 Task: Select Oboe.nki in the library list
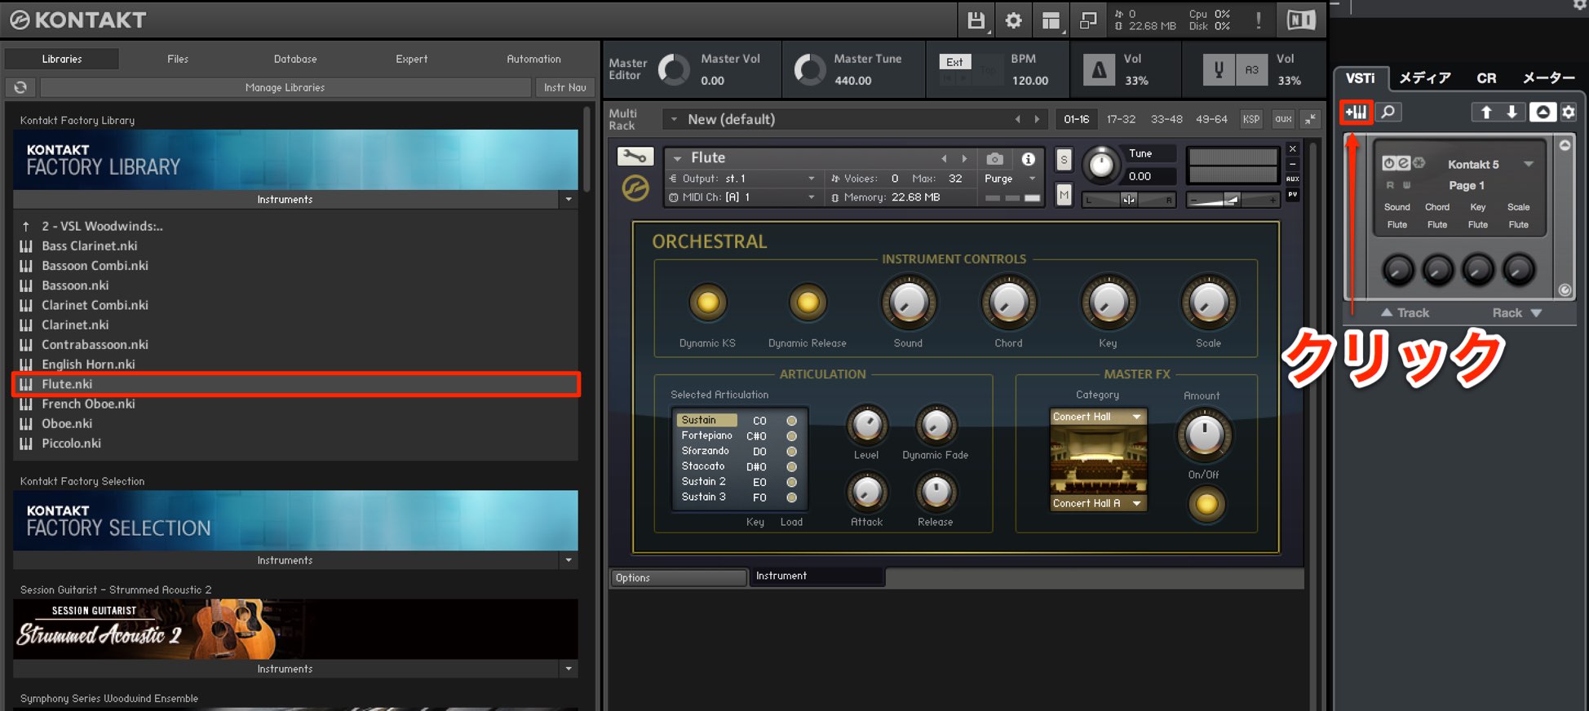pos(67,423)
